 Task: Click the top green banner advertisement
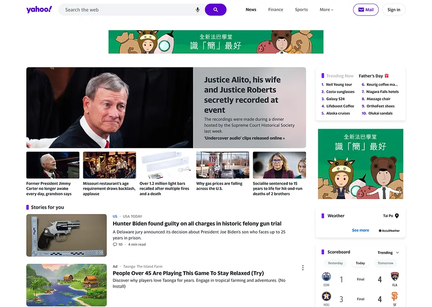(216, 42)
